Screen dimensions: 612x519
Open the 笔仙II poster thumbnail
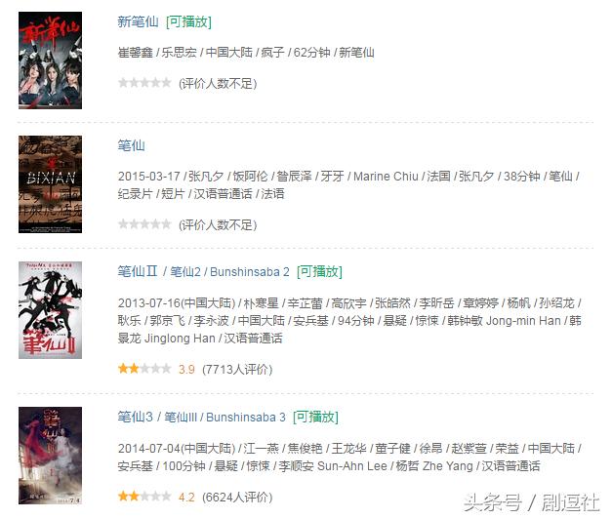tap(51, 310)
